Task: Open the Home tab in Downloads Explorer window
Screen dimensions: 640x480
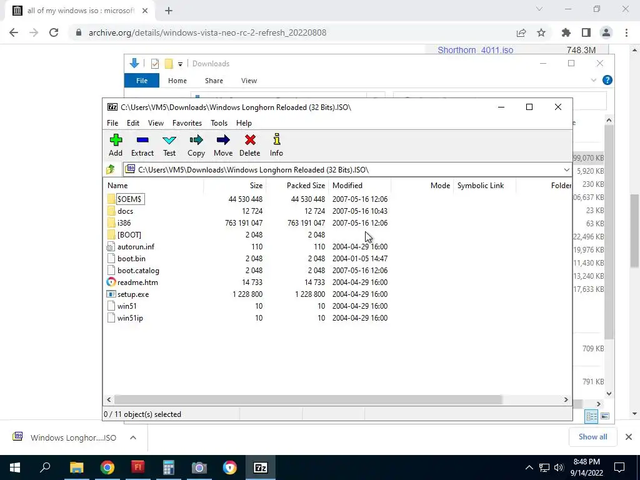Action: pyautogui.click(x=177, y=81)
